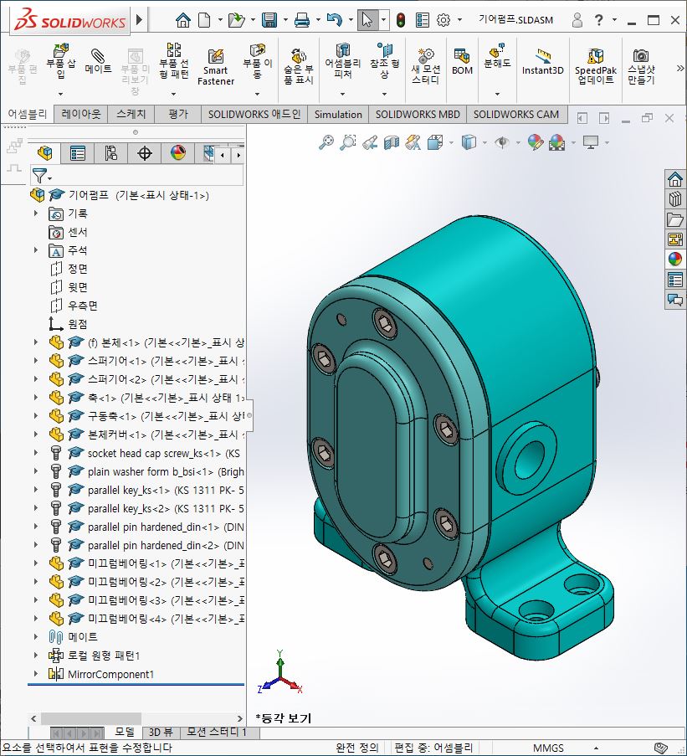This screenshot has width=687, height=756.
Task: Expand MirrorComponent1 feature
Action: [x=36, y=674]
